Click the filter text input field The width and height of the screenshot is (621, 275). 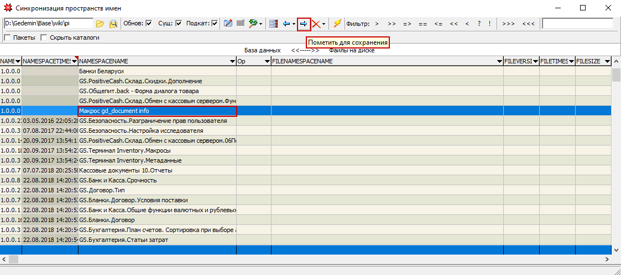(577, 24)
